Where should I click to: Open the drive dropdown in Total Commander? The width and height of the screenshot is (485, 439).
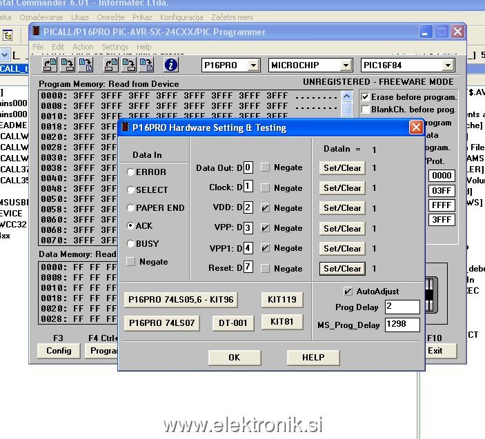[4, 55]
